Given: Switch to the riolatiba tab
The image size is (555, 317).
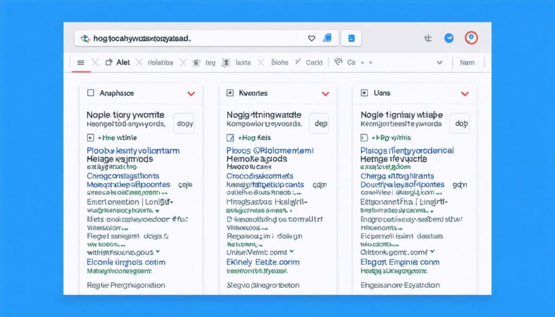Looking at the screenshot, I should (x=160, y=63).
